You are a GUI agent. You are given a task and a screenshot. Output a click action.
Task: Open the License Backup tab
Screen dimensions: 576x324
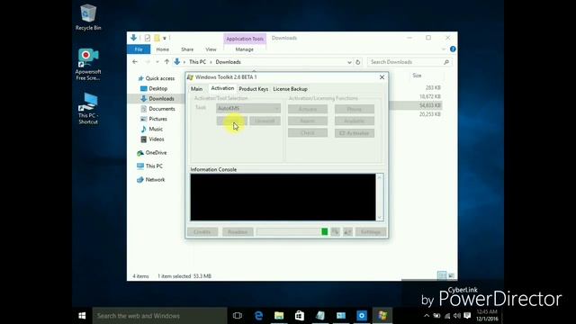tap(290, 89)
